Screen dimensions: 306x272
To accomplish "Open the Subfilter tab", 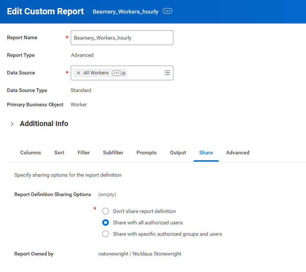I will [113, 152].
